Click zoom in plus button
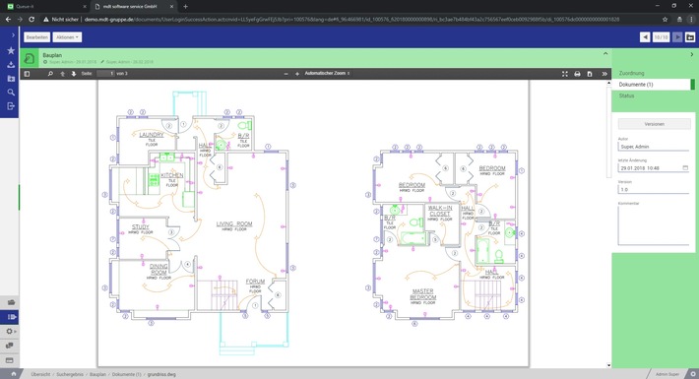The image size is (699, 379). click(297, 74)
